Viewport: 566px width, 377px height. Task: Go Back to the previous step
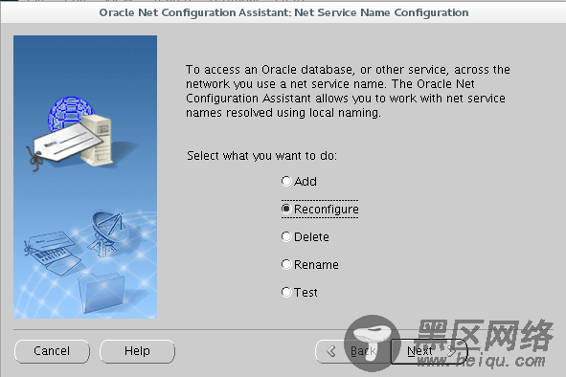[353, 351]
